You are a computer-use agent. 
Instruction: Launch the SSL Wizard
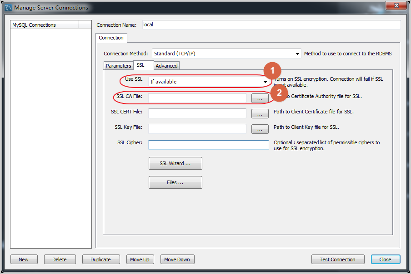pos(175,163)
